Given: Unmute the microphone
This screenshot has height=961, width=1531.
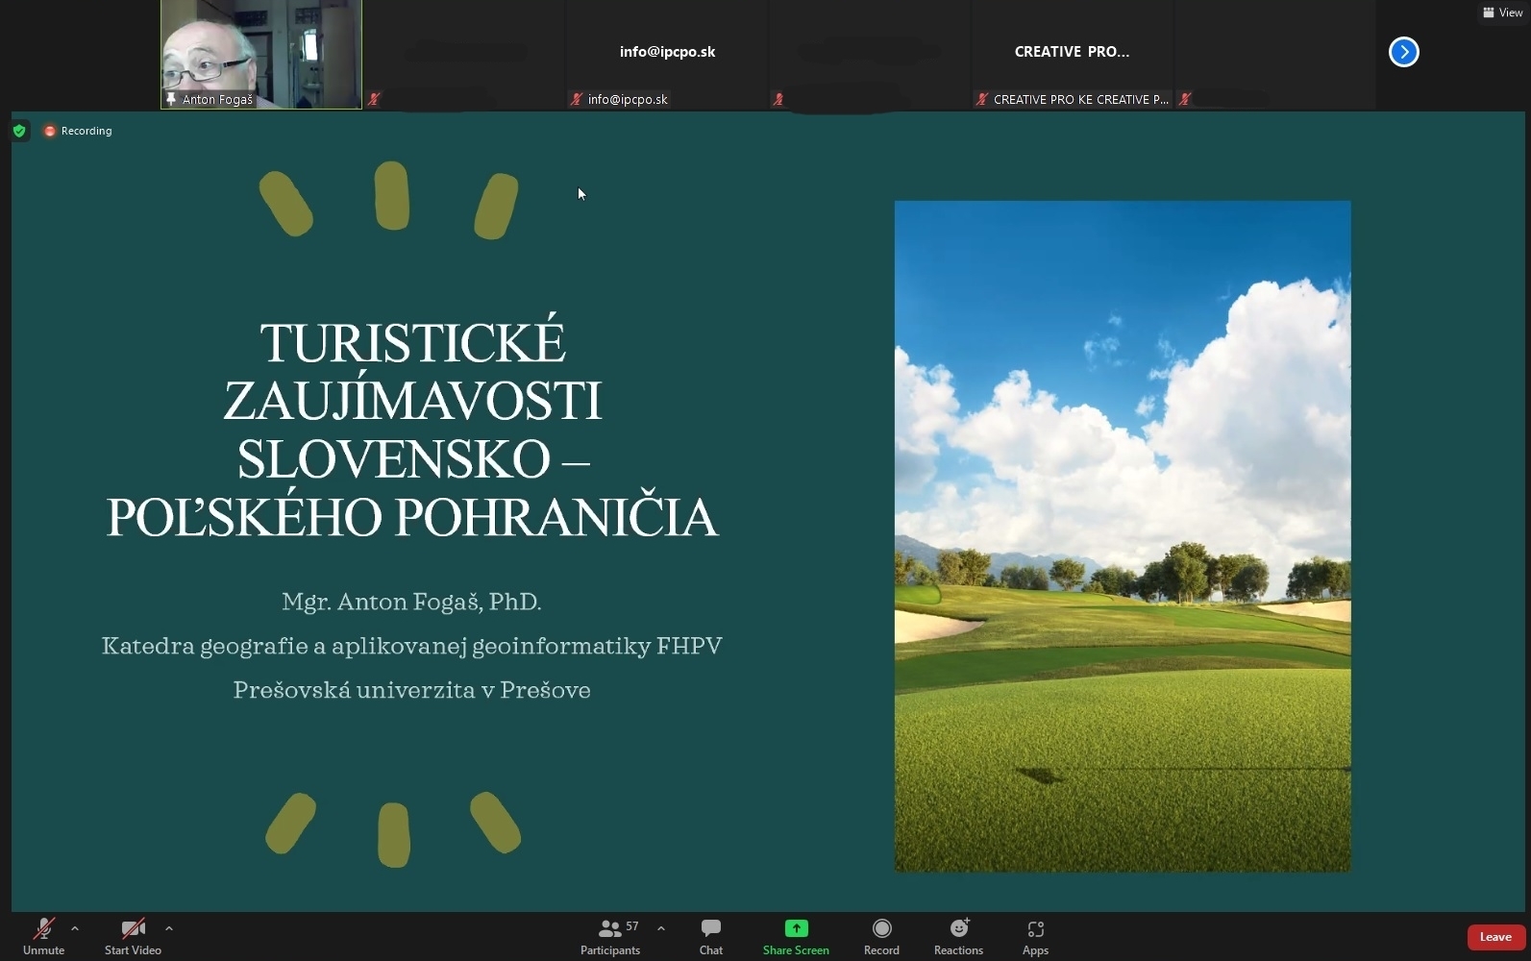Looking at the screenshot, I should point(43,936).
